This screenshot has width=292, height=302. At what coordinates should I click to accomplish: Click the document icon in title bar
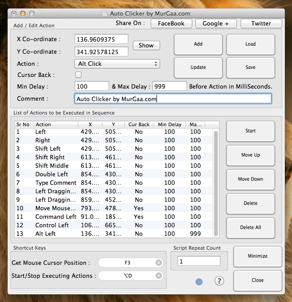point(105,13)
